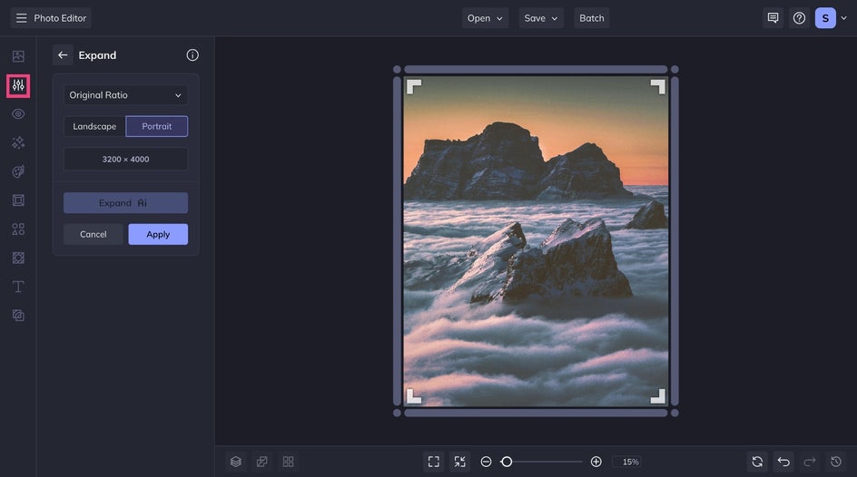
Task: Select the Edit sliders sidebar icon
Action: (x=18, y=85)
